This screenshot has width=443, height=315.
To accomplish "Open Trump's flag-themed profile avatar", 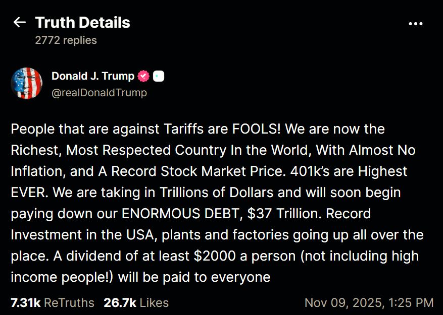I will 26,83.
